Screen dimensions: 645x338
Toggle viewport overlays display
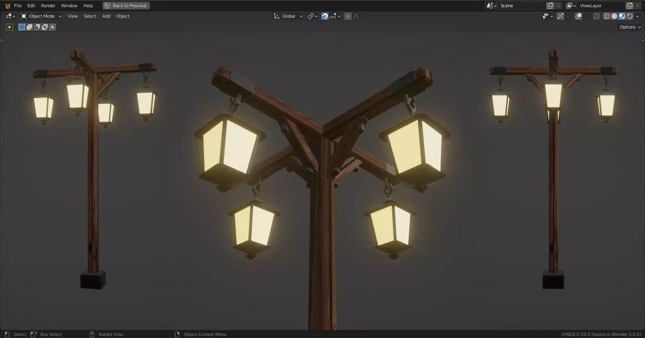[x=578, y=16]
